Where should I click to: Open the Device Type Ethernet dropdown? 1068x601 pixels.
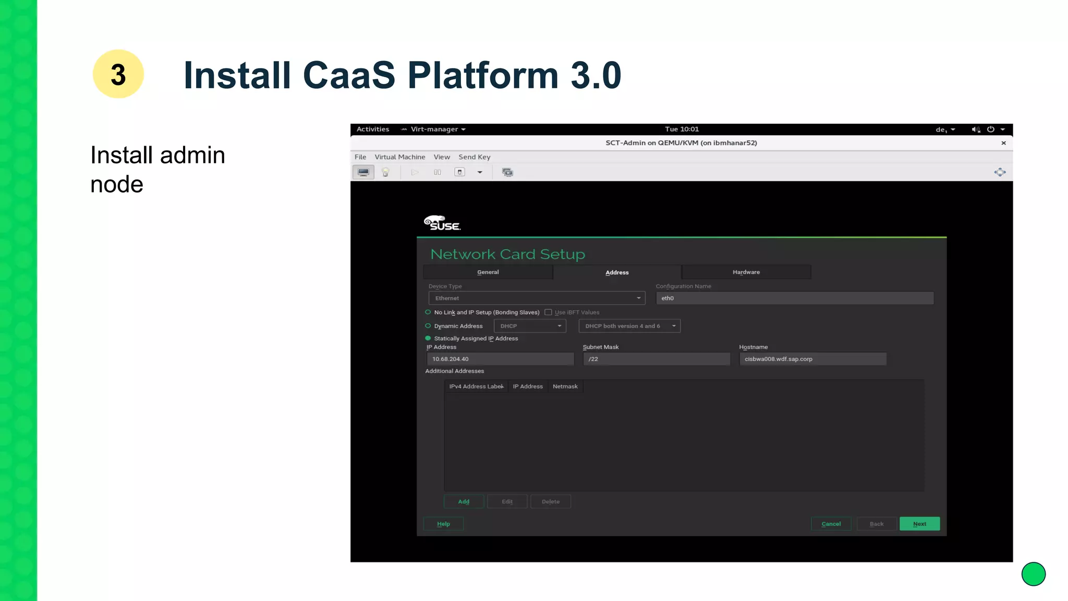pyautogui.click(x=536, y=298)
